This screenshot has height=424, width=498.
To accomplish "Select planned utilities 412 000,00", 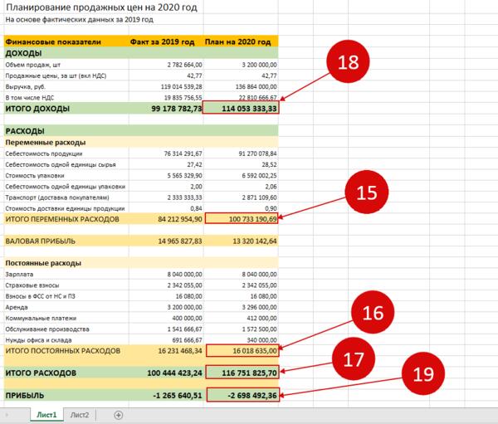I will 261,318.
